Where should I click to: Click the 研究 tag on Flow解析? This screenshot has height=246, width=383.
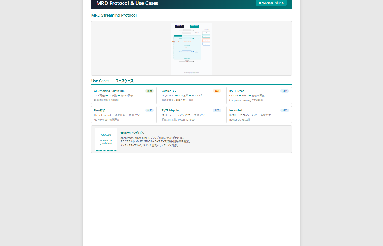coord(149,110)
